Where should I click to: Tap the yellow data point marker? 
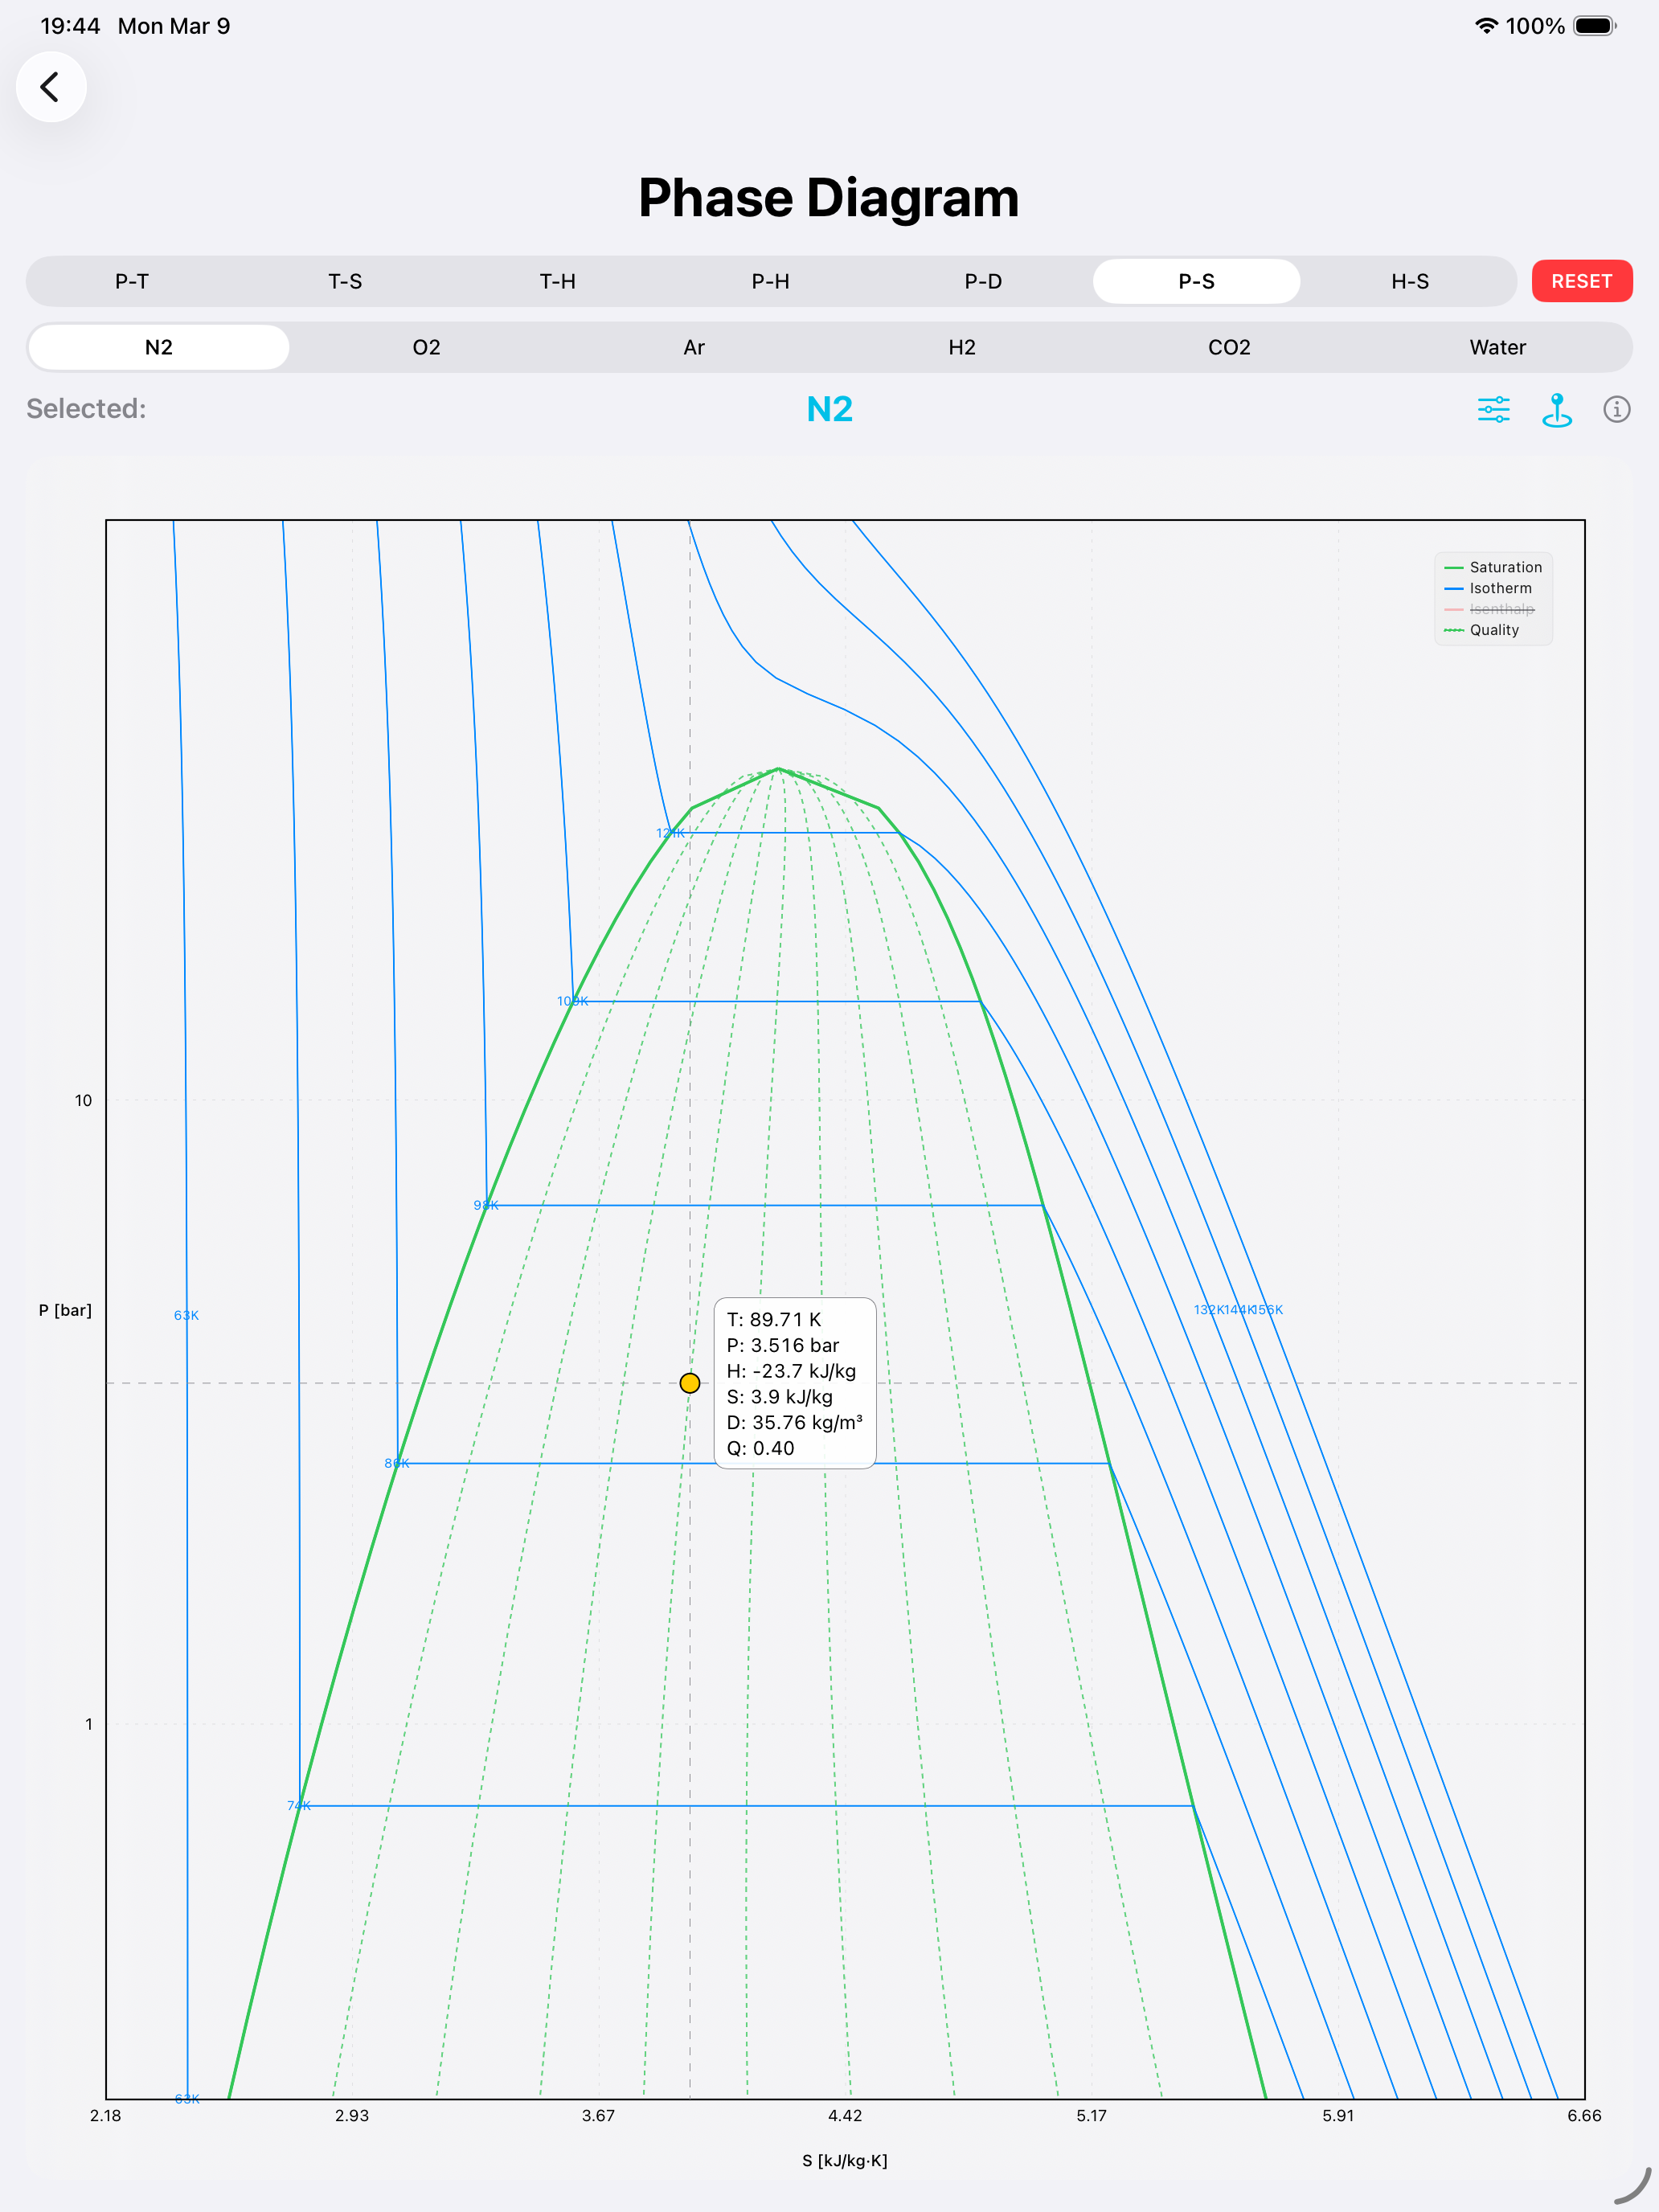click(689, 1383)
